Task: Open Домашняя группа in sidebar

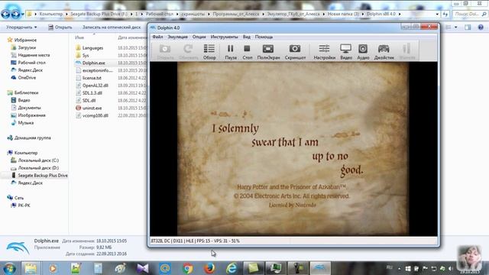Action: (32, 137)
